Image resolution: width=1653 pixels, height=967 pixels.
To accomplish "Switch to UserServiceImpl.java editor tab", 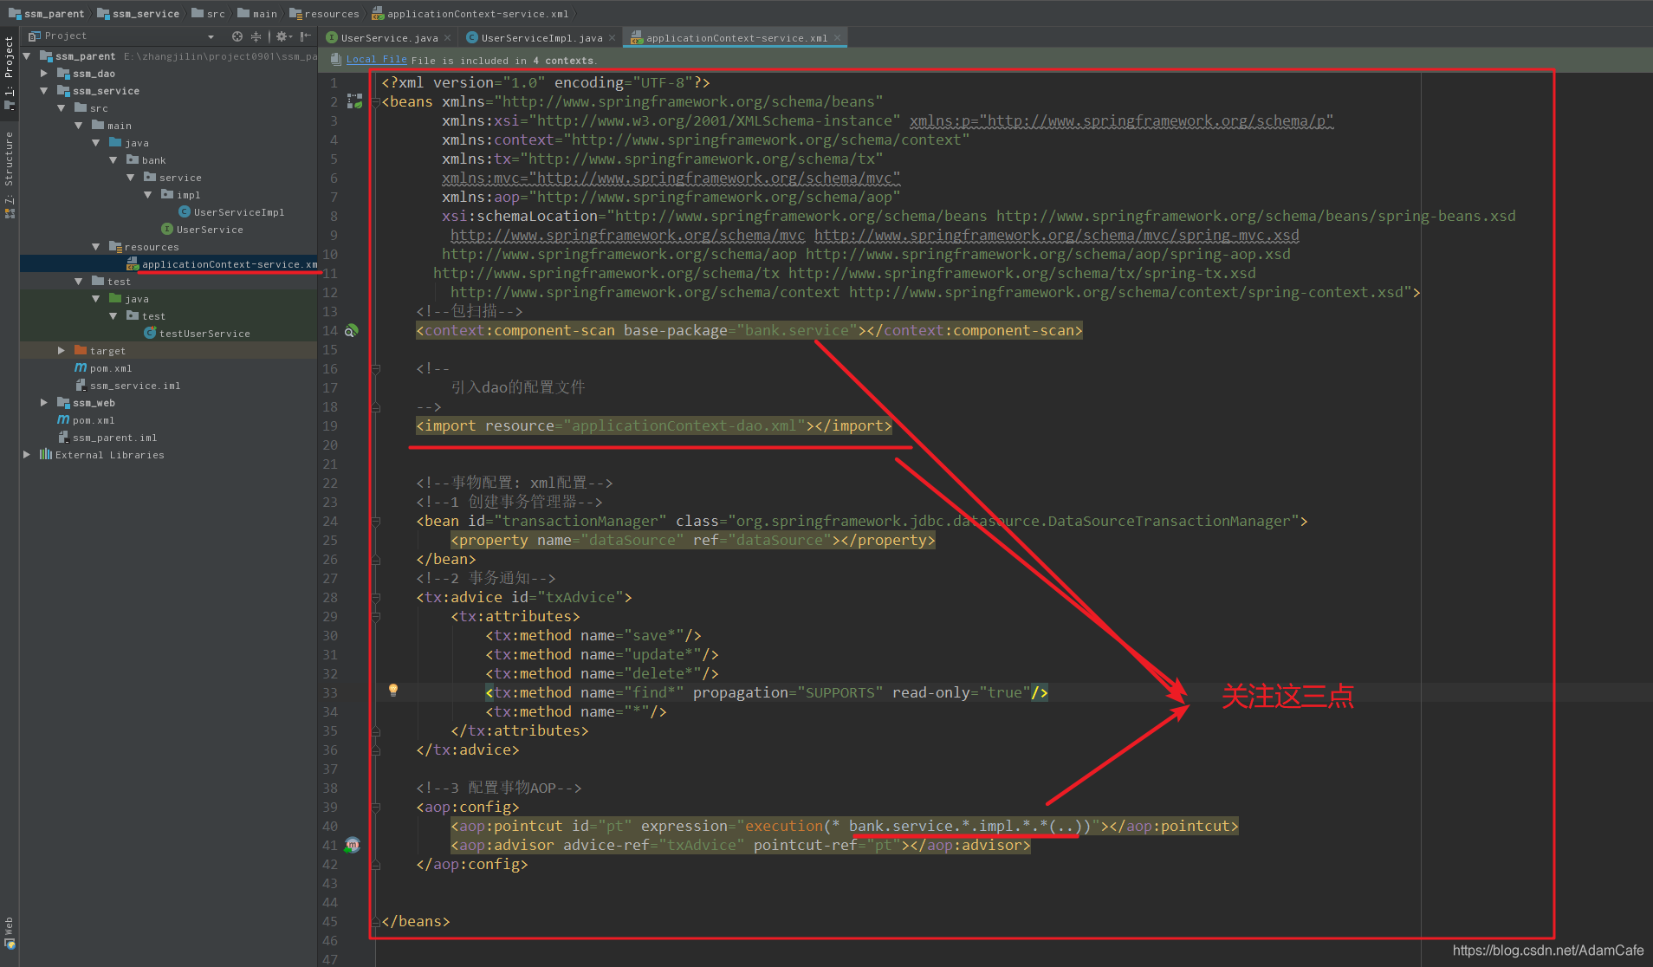I will 541,38.
